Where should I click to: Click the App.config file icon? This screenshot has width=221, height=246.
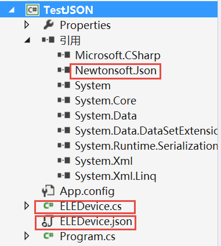pyautogui.click(x=48, y=191)
